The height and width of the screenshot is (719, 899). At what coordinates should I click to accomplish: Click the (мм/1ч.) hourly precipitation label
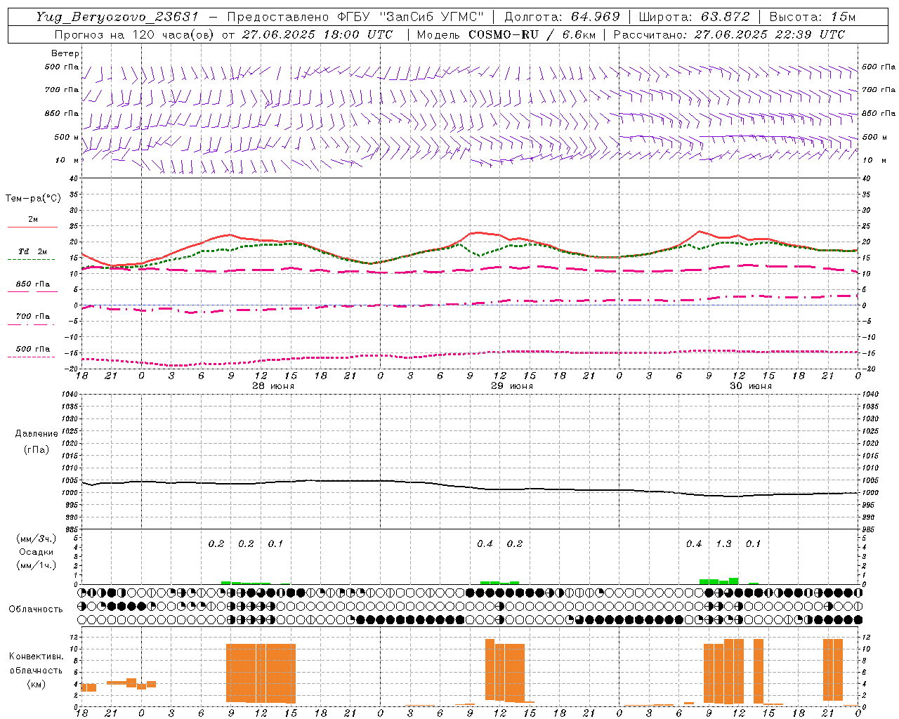coord(37,565)
